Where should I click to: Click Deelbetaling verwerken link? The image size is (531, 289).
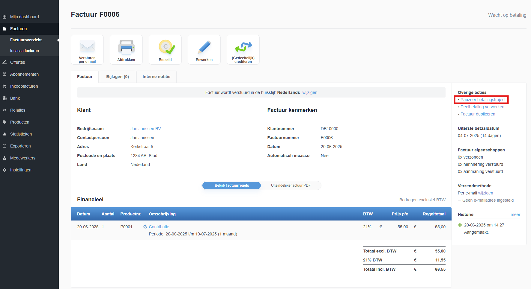[482, 107]
